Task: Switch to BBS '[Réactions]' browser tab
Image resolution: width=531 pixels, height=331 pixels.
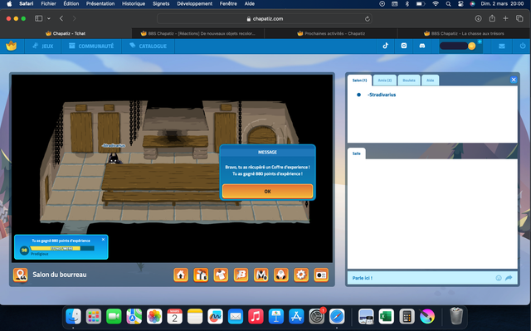Action: (198, 33)
